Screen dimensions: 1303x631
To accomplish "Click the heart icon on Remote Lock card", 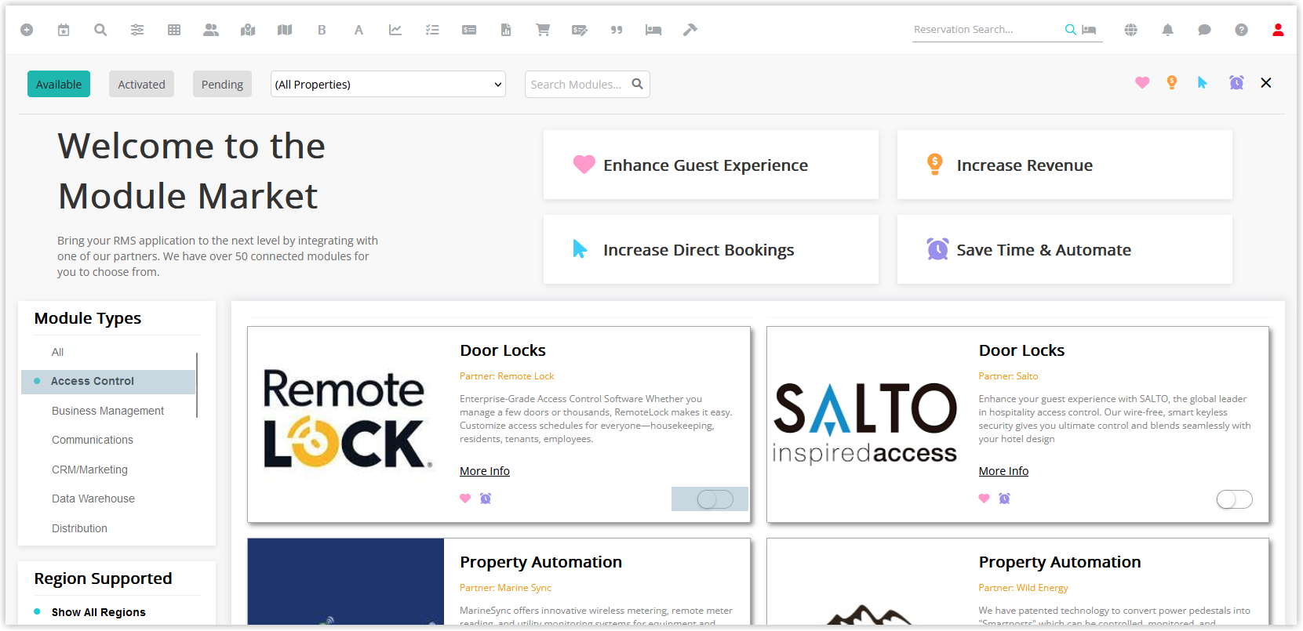I will coord(465,499).
